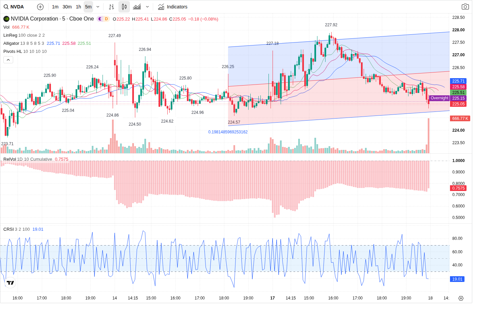The width and height of the screenshot is (479, 320).
Task: Click the 228.00 price axis level
Action: tap(458, 30)
